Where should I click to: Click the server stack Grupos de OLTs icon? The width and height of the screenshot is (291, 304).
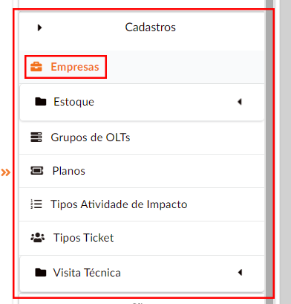pyautogui.click(x=36, y=138)
